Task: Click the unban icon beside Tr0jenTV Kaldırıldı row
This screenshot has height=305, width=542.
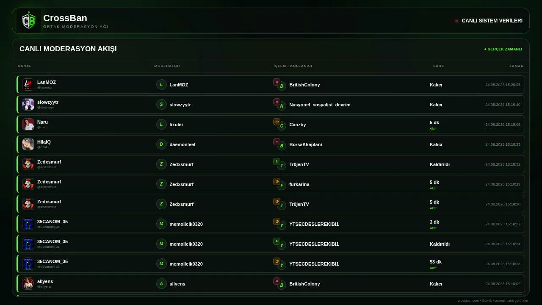Action: tap(277, 161)
